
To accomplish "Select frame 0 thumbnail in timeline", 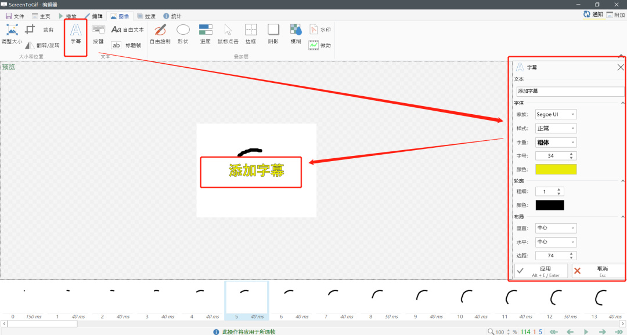I will point(23,300).
